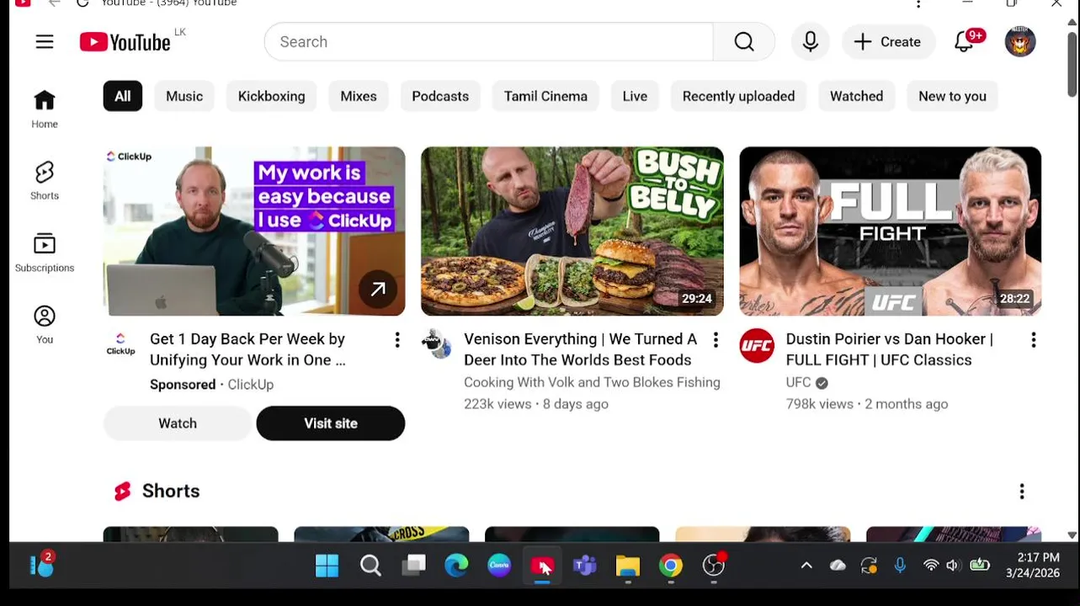This screenshot has height=606, width=1080.
Task: Open more options for Poirier vs Hooker video
Action: click(1034, 340)
